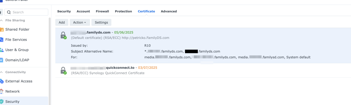Click the Network icon in sidebar
Viewport: 351px width, 105px height.
click(1, 91)
